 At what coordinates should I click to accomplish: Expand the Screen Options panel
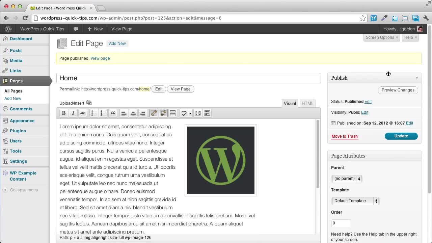382,37
